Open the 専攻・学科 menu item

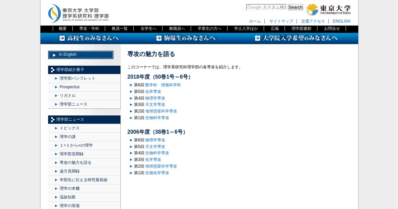[x=89, y=29]
